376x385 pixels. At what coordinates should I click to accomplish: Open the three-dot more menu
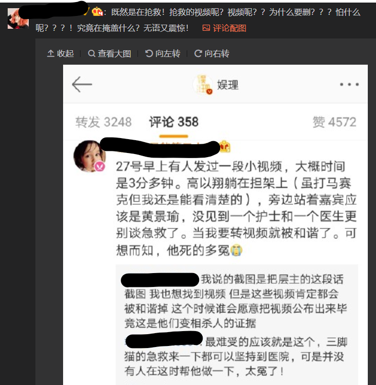[x=349, y=85]
